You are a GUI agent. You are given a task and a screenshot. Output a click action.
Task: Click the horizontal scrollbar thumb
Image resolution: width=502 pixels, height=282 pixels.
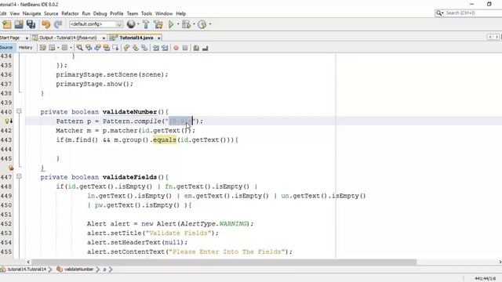(224, 262)
